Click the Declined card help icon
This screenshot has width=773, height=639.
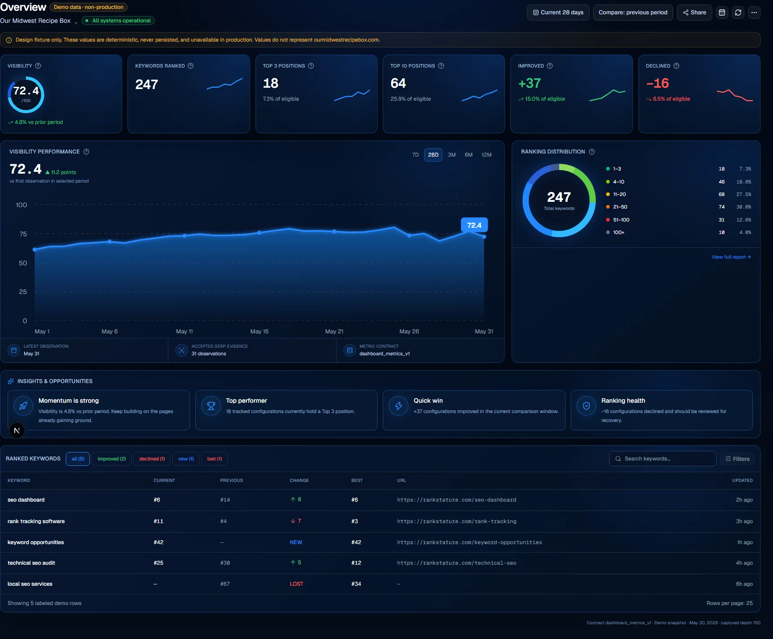coord(676,66)
